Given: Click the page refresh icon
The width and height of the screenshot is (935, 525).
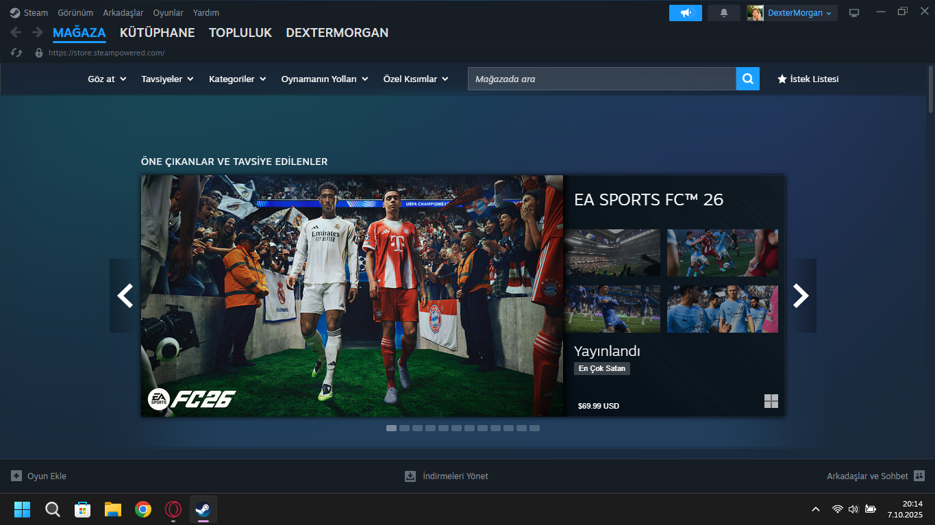Looking at the screenshot, I should 16,53.
